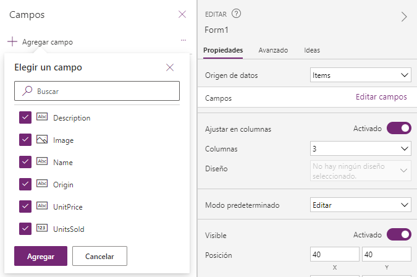Uncheck the UnitPrice field checkbox
The height and width of the screenshot is (277, 417).
(x=25, y=207)
